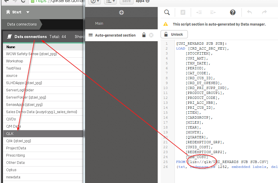Select SLHDApps (qtsel_yyg) connection

click(x=43, y=83)
